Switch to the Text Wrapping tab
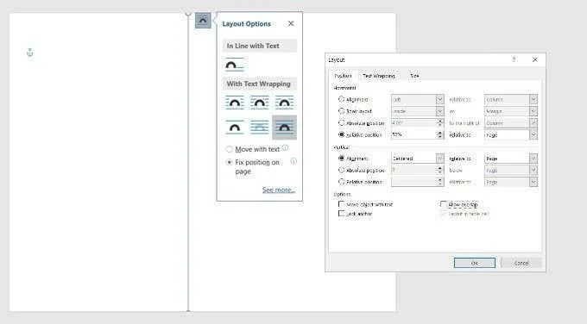 [378, 76]
